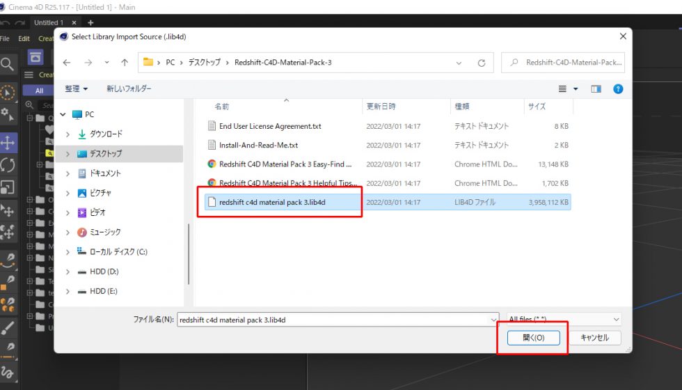Select Cinema 4D Scale tool icon

[x=8, y=187]
